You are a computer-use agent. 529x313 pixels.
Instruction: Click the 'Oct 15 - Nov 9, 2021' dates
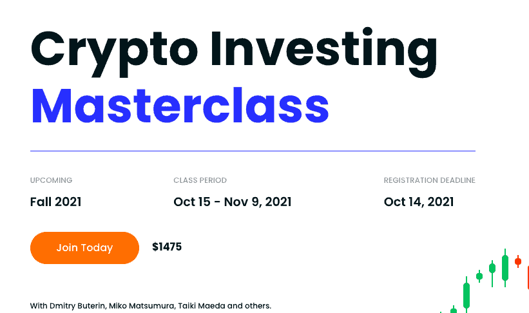232,202
